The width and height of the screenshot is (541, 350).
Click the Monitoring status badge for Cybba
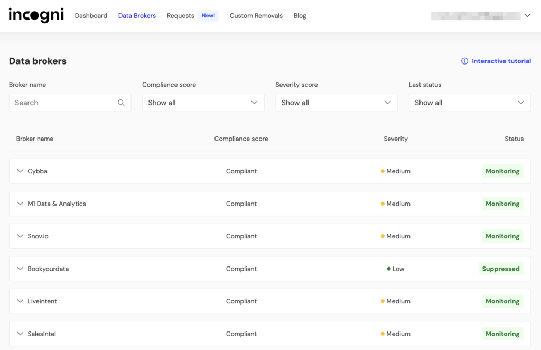click(502, 171)
